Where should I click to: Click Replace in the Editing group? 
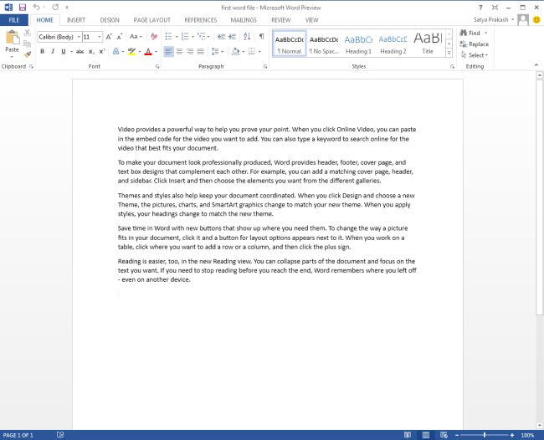tap(475, 44)
